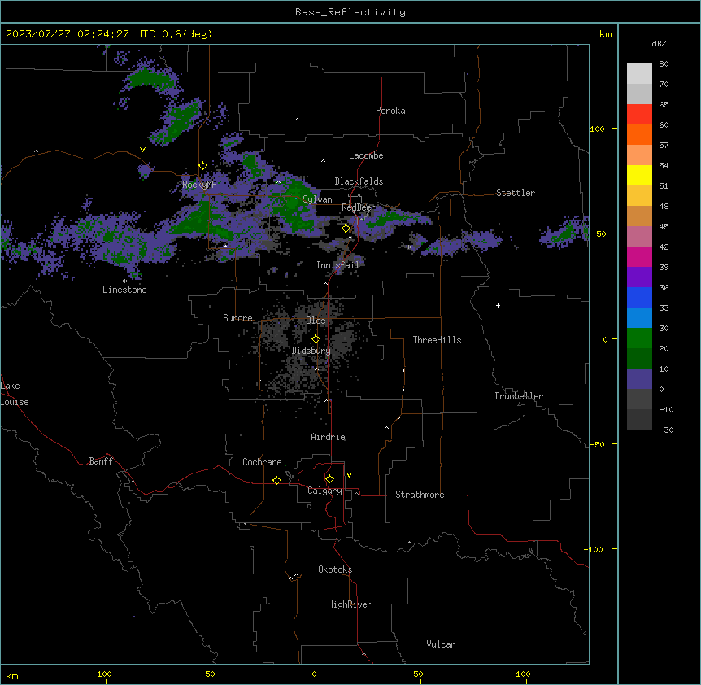The image size is (701, 685).
Task: Select the white plus marker north of Drumheller
Action: click(498, 305)
